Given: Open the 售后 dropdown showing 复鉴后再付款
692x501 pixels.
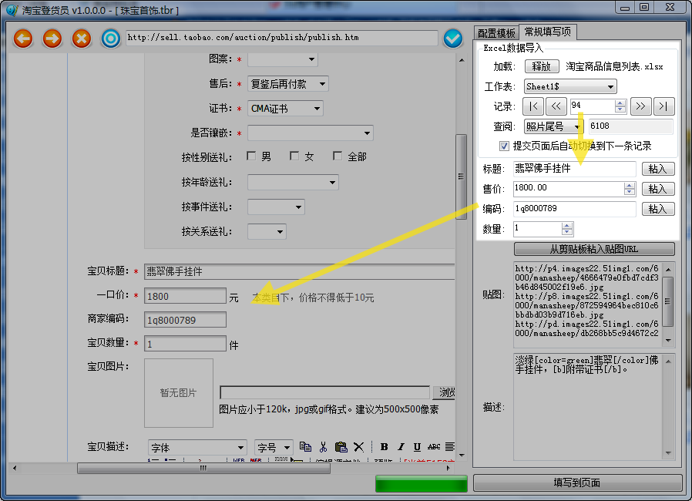Looking at the screenshot, I should [287, 84].
